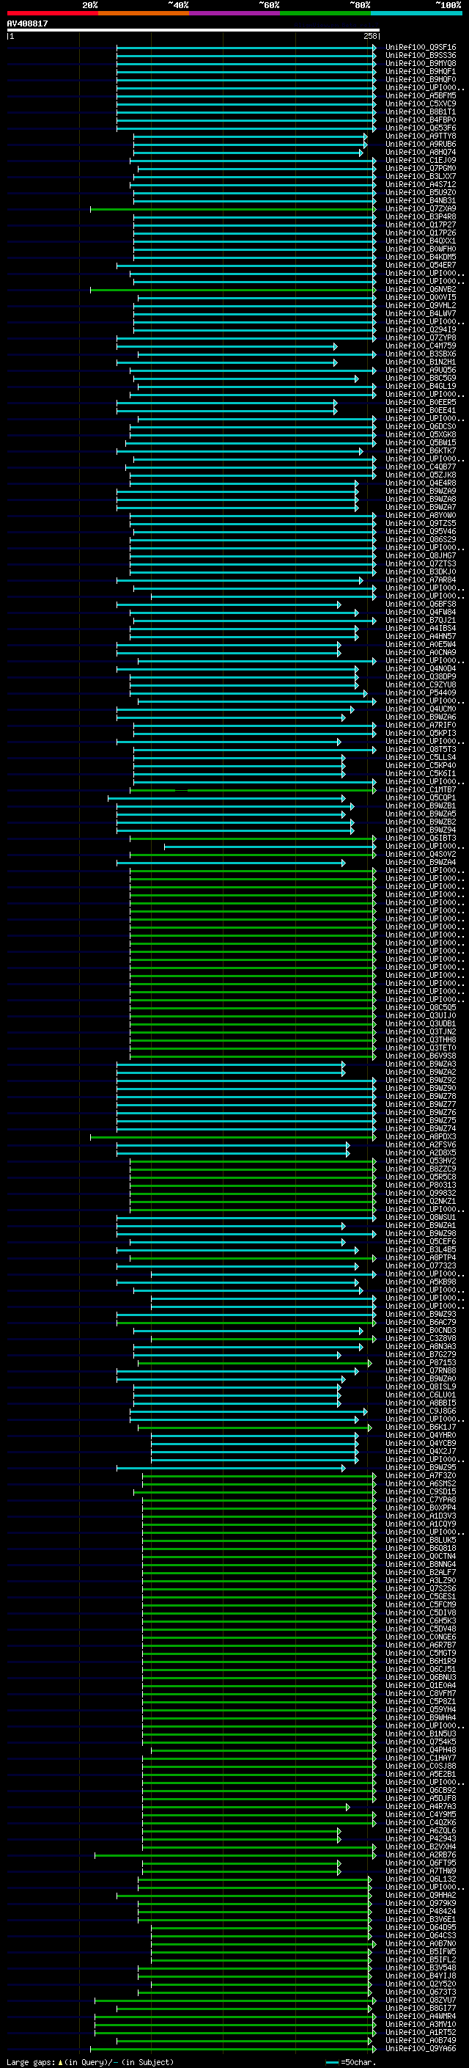The width and height of the screenshot is (469, 2068).
Task: Click label UniRef100_A4R7A3
Action: pos(421,1806)
